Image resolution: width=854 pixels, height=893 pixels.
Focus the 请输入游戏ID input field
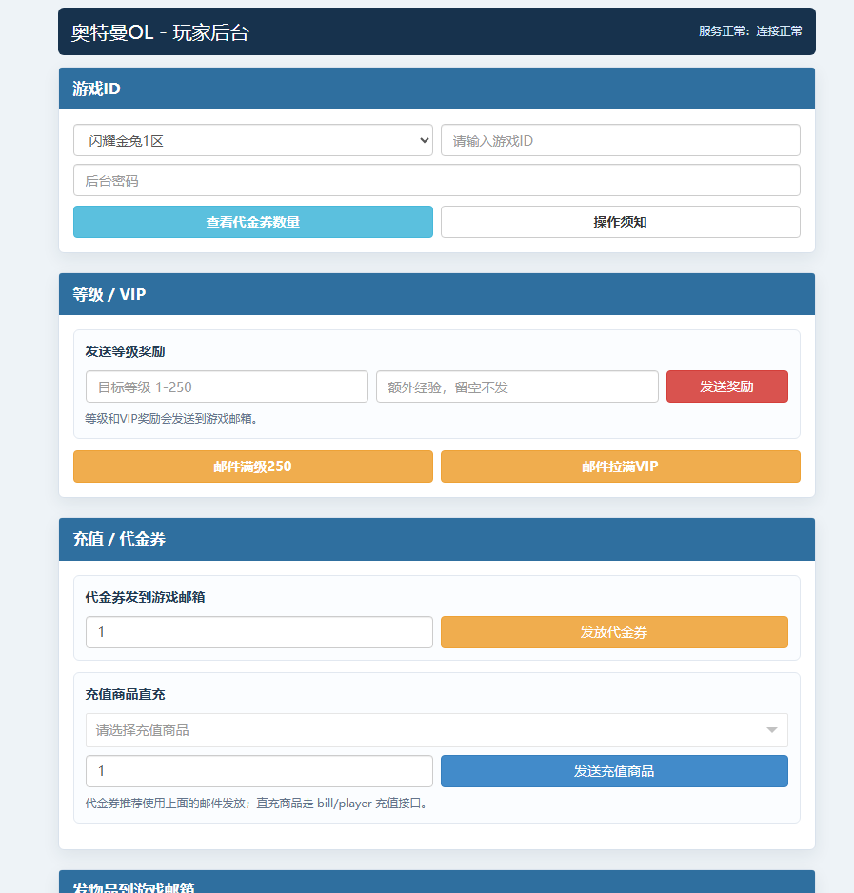621,140
